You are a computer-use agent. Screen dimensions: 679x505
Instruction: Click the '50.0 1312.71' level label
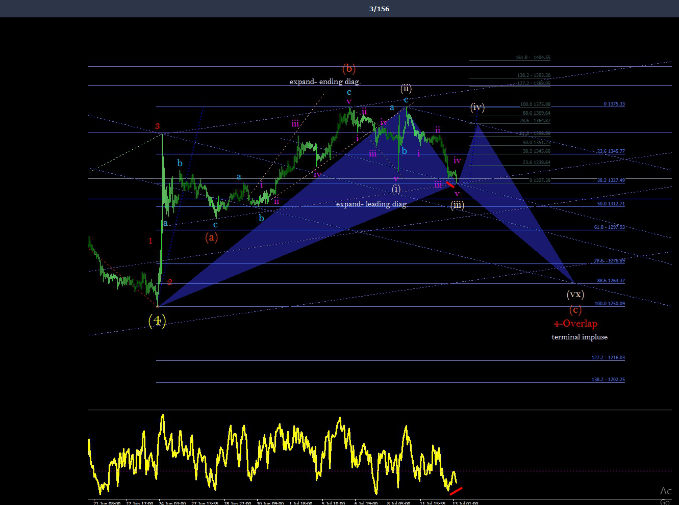click(611, 204)
